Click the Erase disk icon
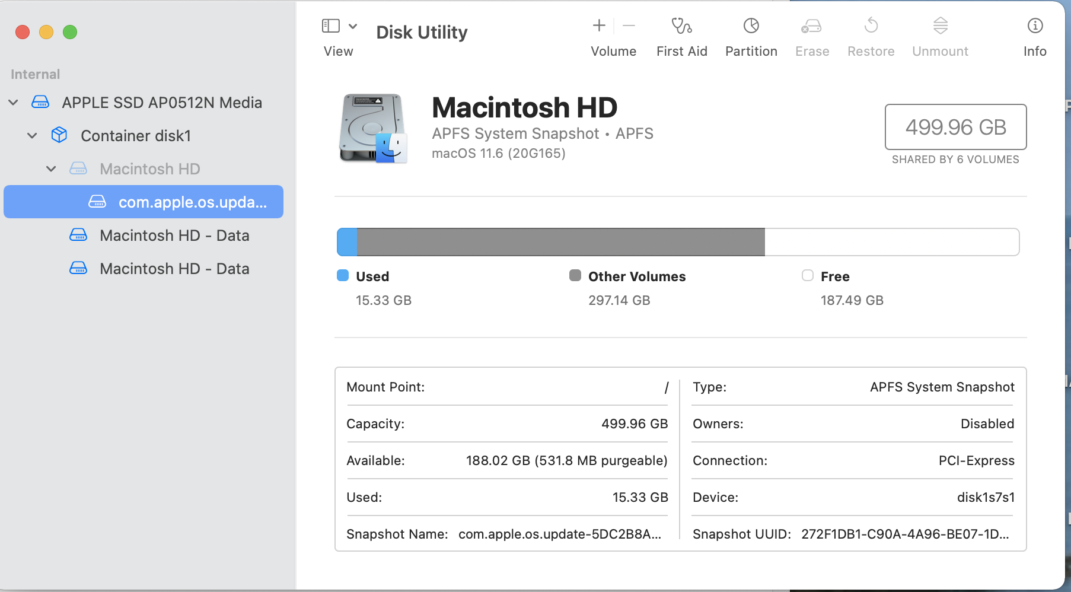 [811, 26]
